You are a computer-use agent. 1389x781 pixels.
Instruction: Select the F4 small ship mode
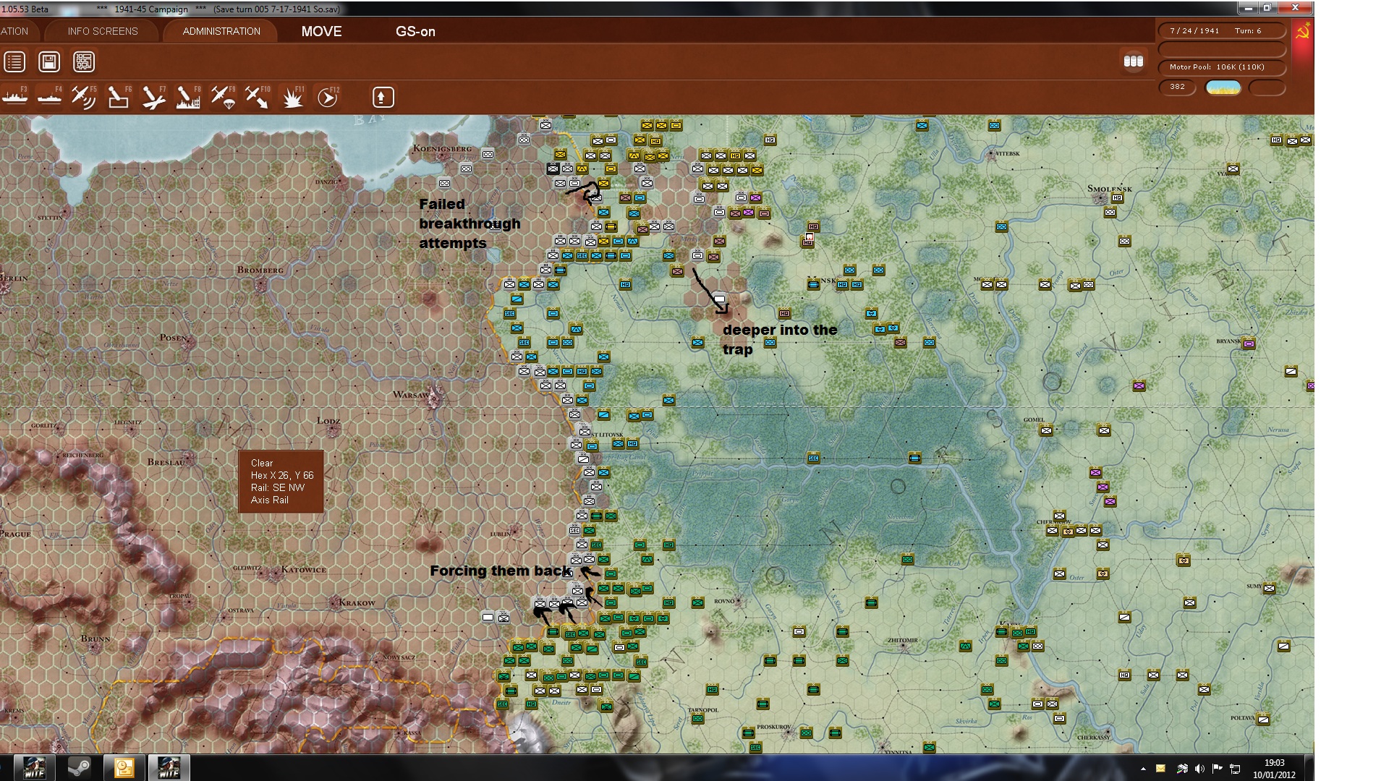coord(49,97)
